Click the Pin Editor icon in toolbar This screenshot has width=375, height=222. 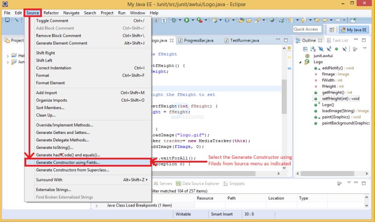tap(353, 20)
